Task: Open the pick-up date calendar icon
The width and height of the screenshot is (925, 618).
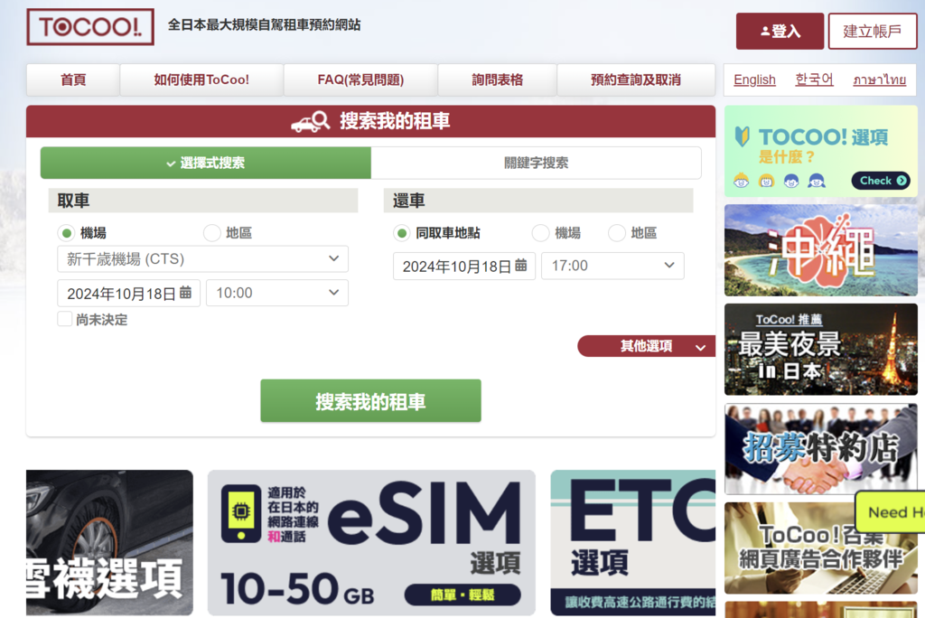Action: (185, 293)
